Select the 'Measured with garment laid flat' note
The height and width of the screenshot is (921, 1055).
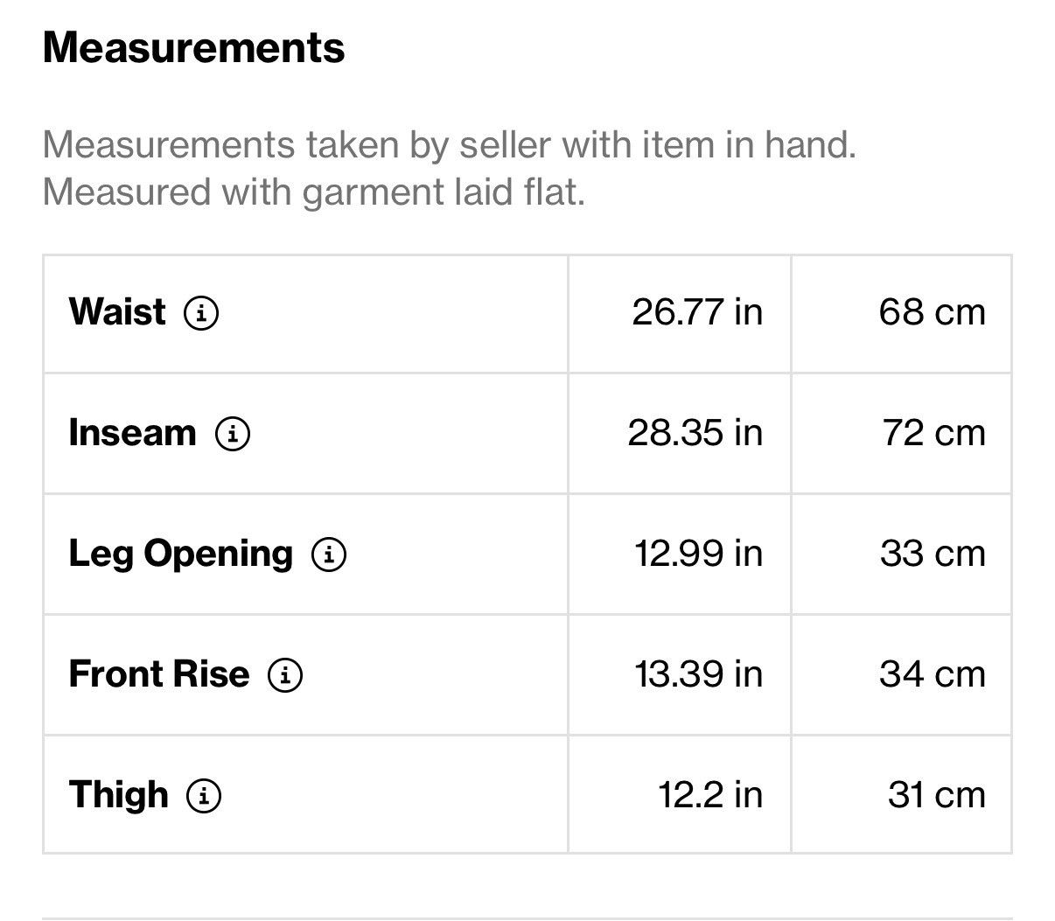313,192
